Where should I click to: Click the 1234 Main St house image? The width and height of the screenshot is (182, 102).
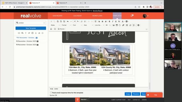coord(85,56)
